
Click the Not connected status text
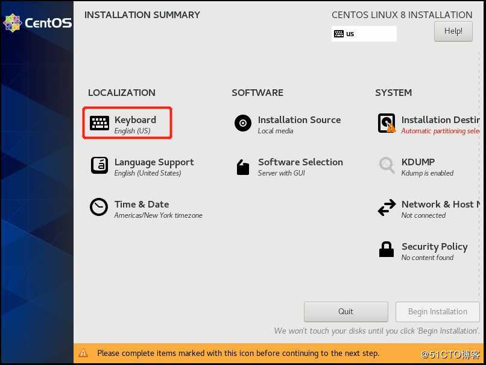pos(423,215)
